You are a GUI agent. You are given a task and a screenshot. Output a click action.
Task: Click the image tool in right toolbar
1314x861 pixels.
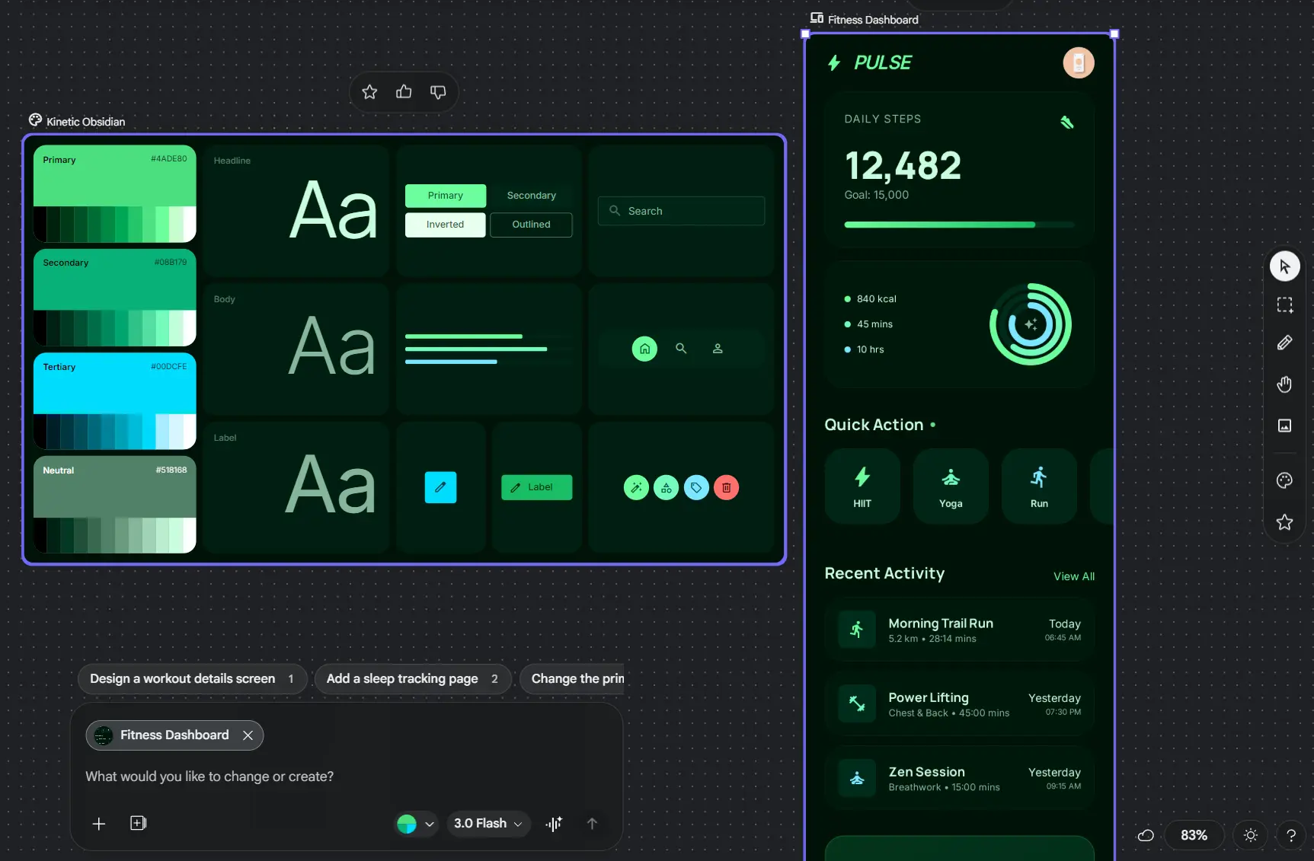1284,426
